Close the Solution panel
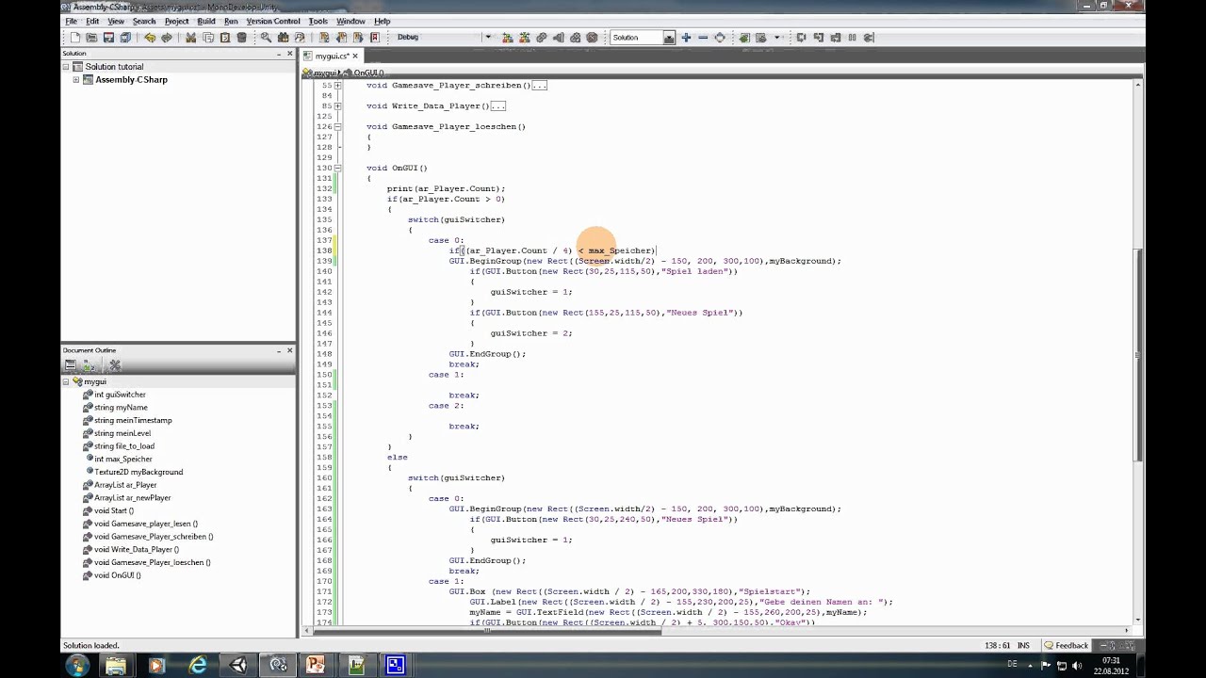This screenshot has width=1206, height=678. pos(289,54)
